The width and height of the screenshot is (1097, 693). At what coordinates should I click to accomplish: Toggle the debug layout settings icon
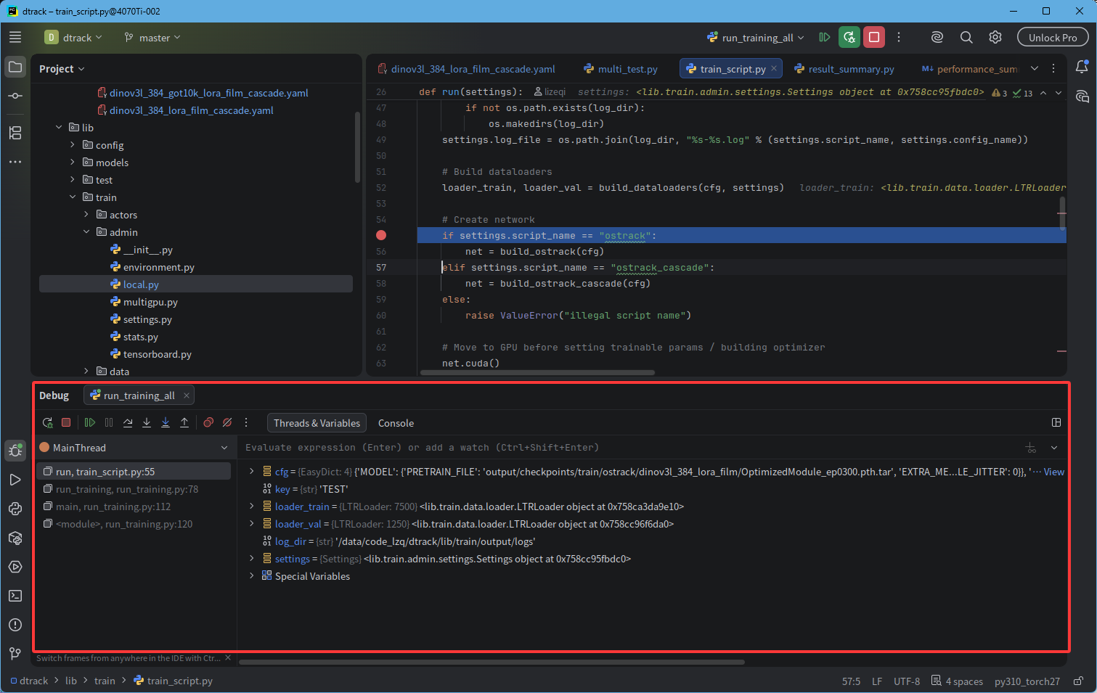tap(1056, 422)
